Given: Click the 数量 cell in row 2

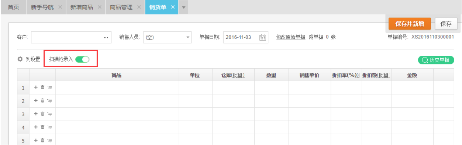Looking at the screenshot, I should 271,101.
